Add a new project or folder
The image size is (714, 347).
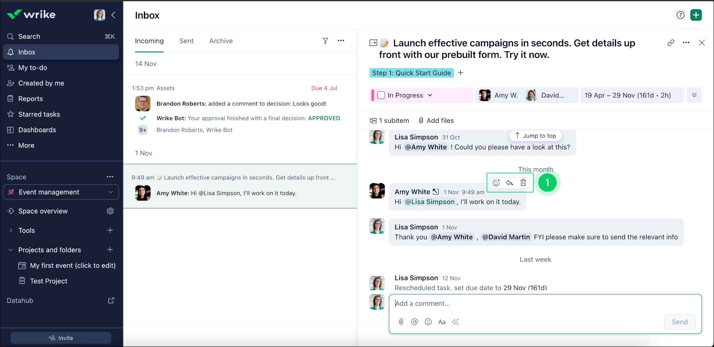(x=110, y=250)
